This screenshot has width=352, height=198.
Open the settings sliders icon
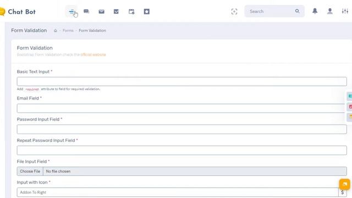point(345,11)
